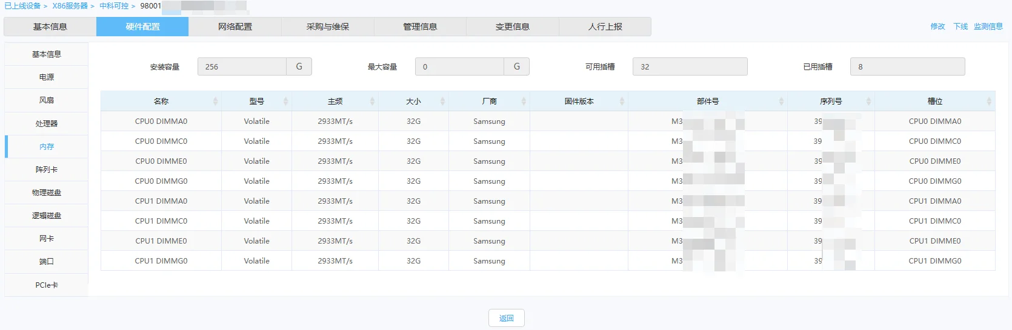This screenshot has height=330, width=1012.
Task: Sort table by 槽位 column arrows
Action: pyautogui.click(x=989, y=102)
